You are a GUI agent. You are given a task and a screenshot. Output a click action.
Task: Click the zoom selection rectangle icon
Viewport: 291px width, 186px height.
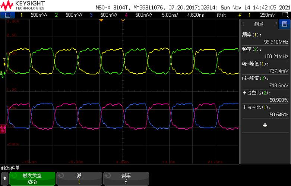[285, 15]
